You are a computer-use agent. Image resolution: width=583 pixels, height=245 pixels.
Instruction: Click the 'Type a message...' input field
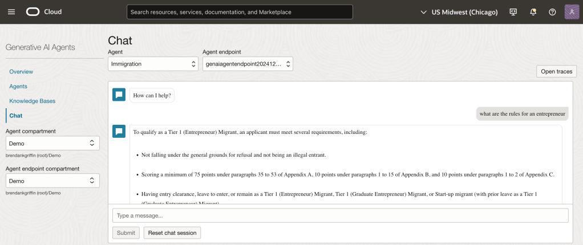point(340,216)
